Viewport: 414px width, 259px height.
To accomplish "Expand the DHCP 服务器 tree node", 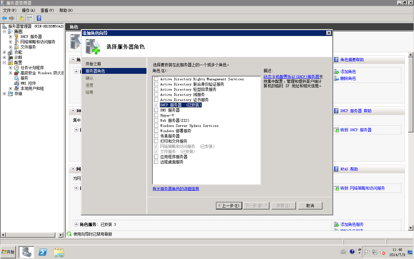I will coord(10,37).
